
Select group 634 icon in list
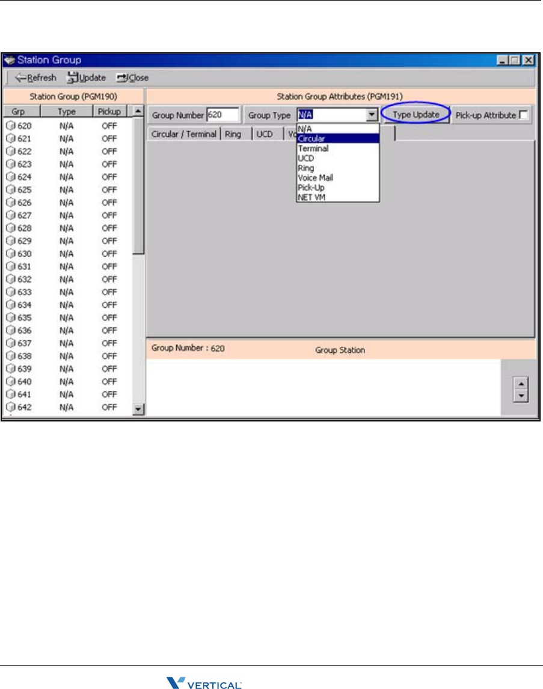point(11,304)
